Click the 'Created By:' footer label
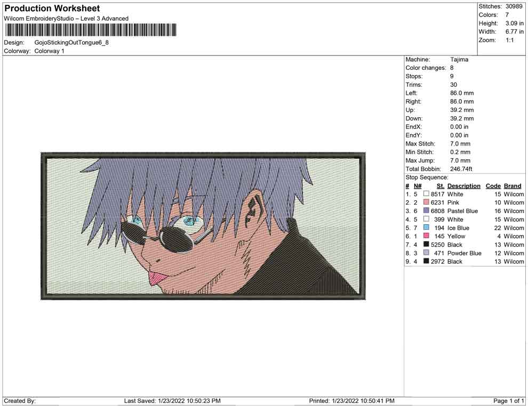Viewport: 528px width, 406px height. coord(20,401)
